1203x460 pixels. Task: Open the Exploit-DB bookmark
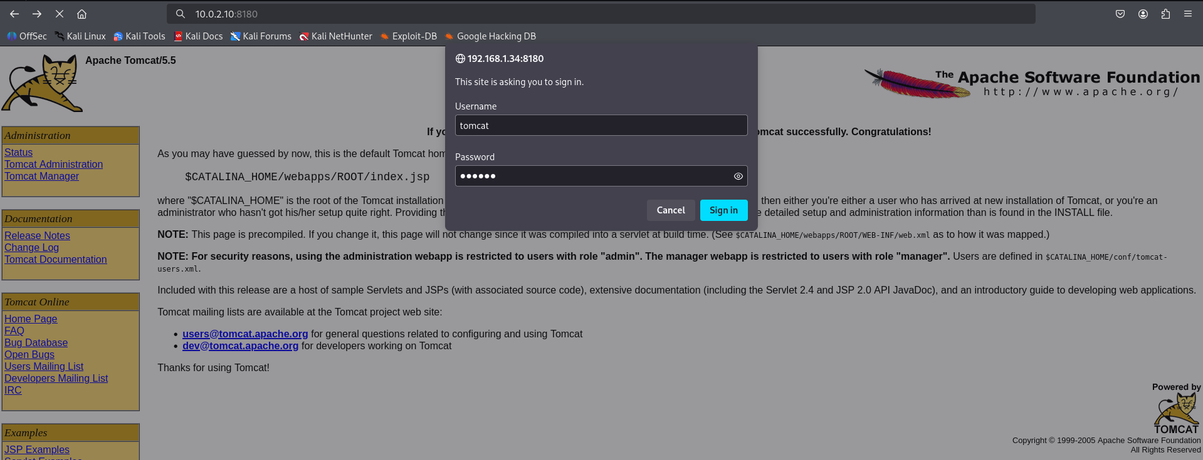pyautogui.click(x=409, y=36)
